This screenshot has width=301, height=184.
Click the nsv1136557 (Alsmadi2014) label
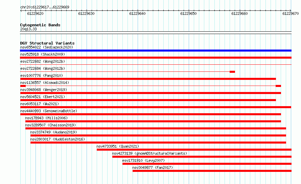click(45, 83)
